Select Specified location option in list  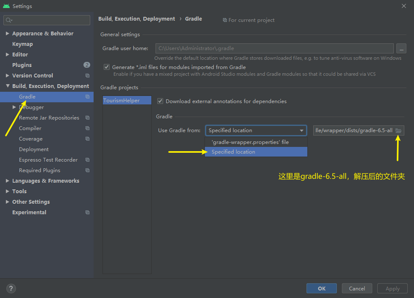tap(256, 152)
